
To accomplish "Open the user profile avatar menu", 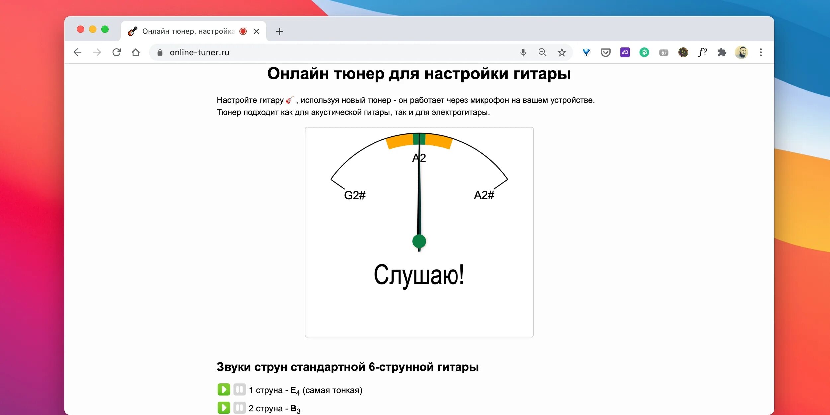I will pos(741,52).
